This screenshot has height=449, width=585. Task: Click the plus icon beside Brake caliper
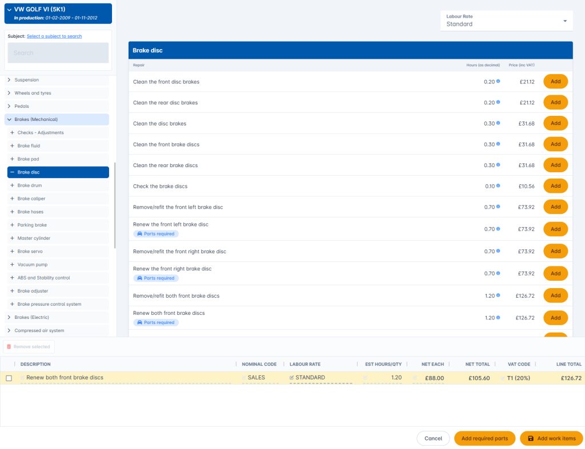(12, 199)
